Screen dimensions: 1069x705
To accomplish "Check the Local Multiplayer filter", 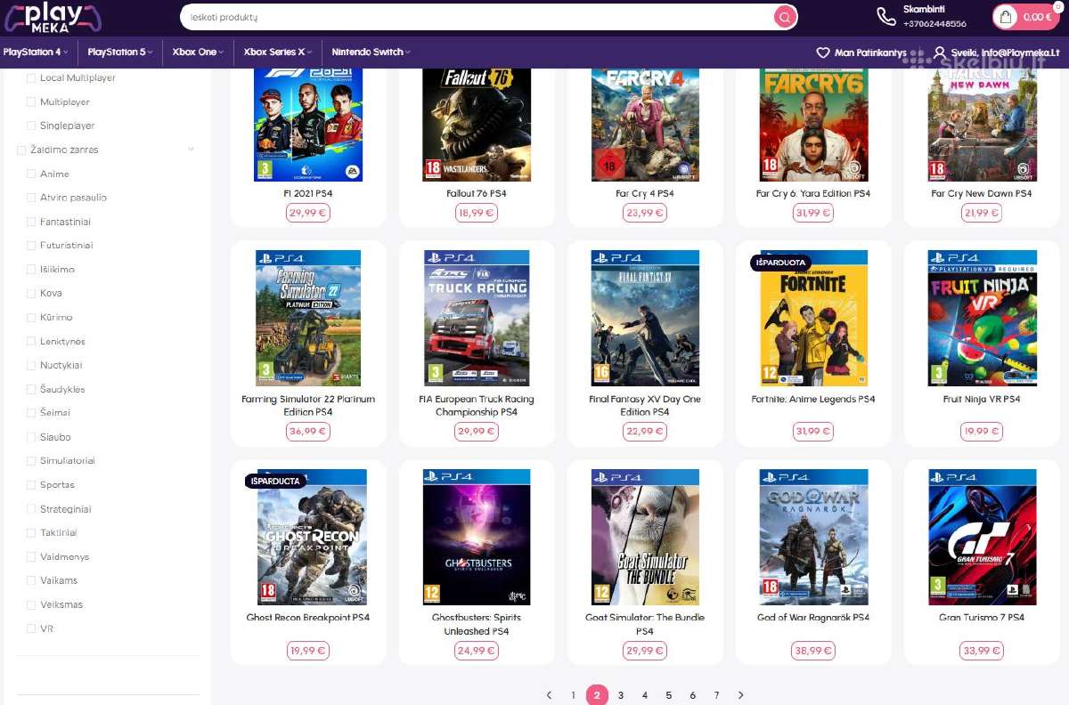I will tap(32, 78).
